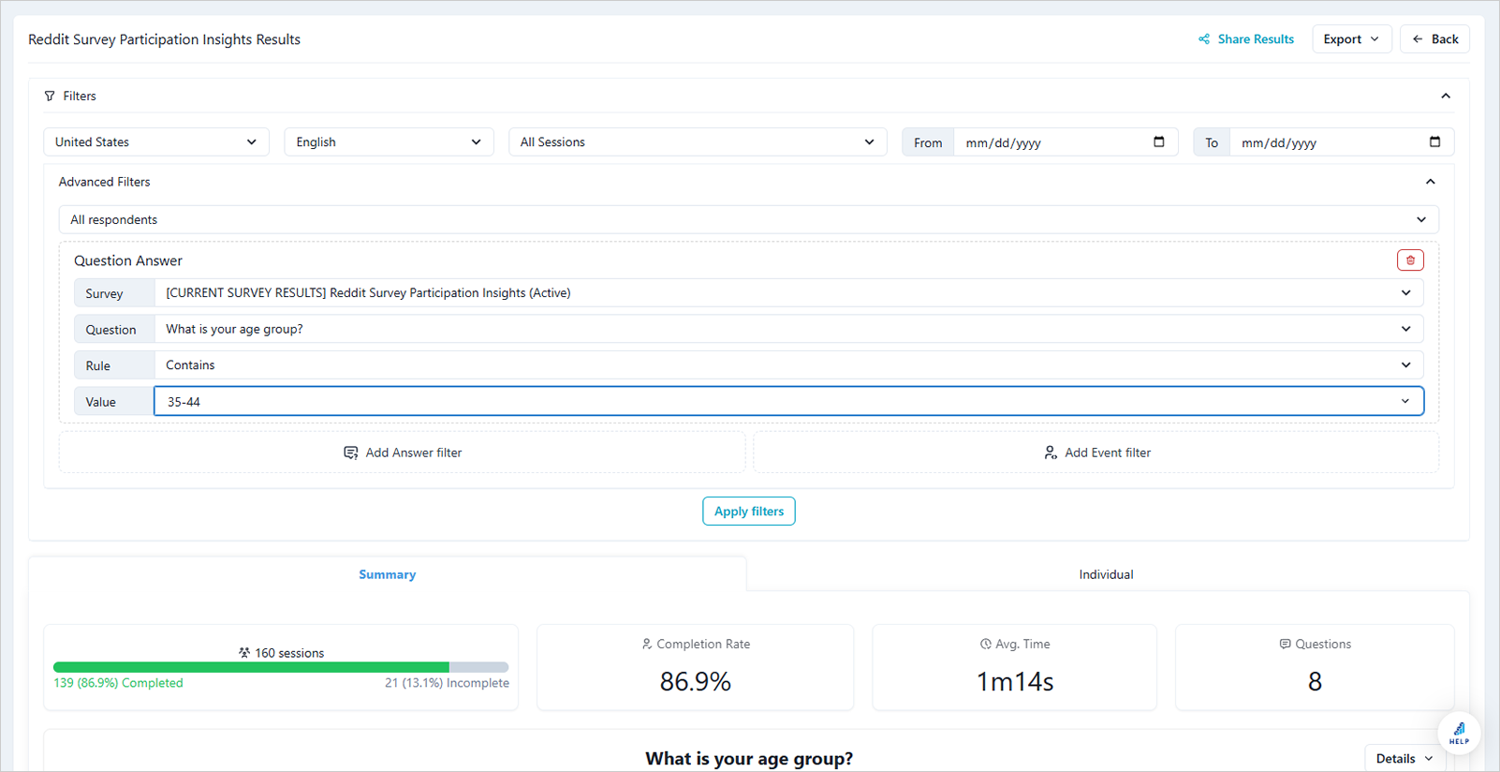Image resolution: width=1500 pixels, height=772 pixels.
Task: Open the United States country dropdown
Action: click(156, 141)
